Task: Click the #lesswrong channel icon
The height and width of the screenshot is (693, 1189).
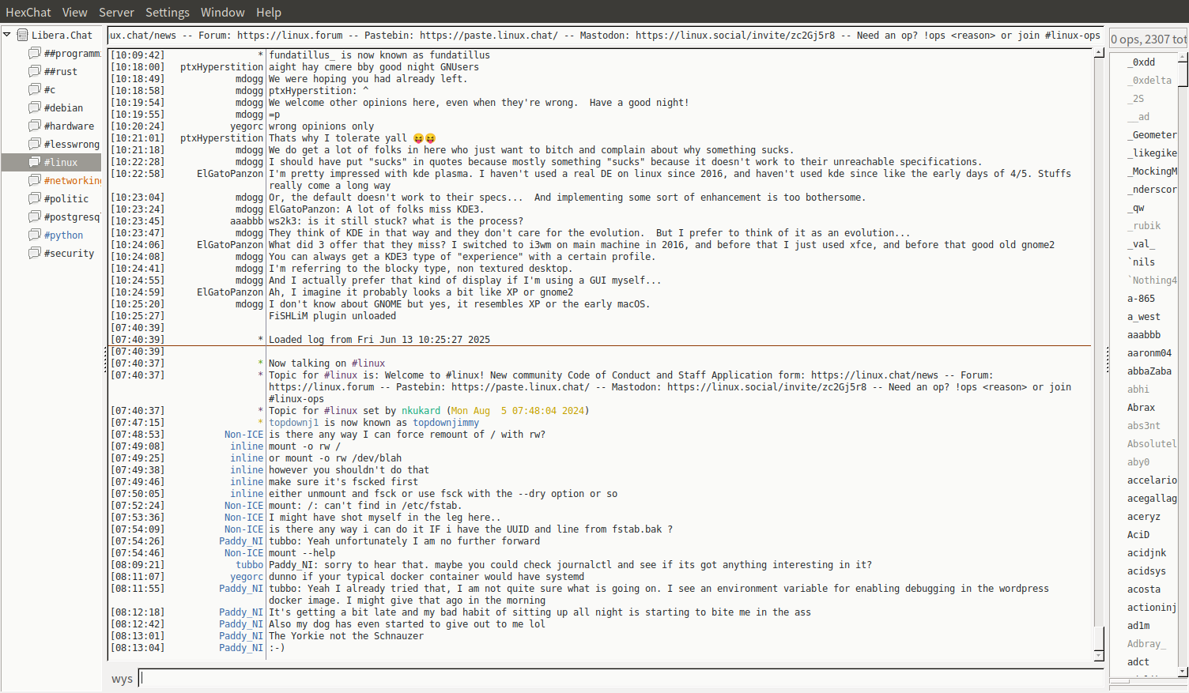Action: click(x=35, y=144)
